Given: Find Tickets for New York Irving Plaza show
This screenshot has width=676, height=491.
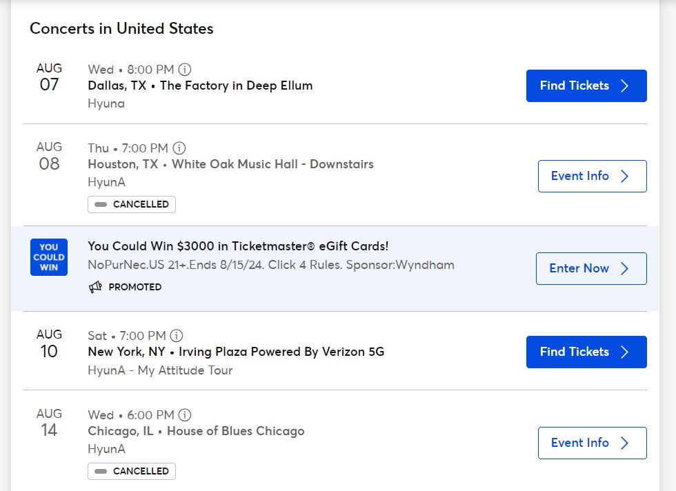Looking at the screenshot, I should [586, 352].
